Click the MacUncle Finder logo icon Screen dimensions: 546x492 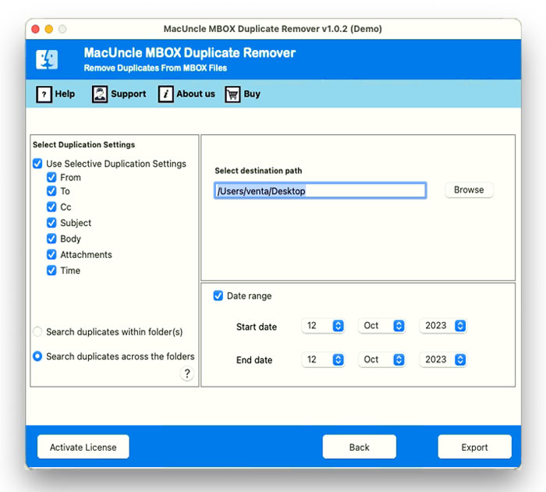(x=48, y=59)
